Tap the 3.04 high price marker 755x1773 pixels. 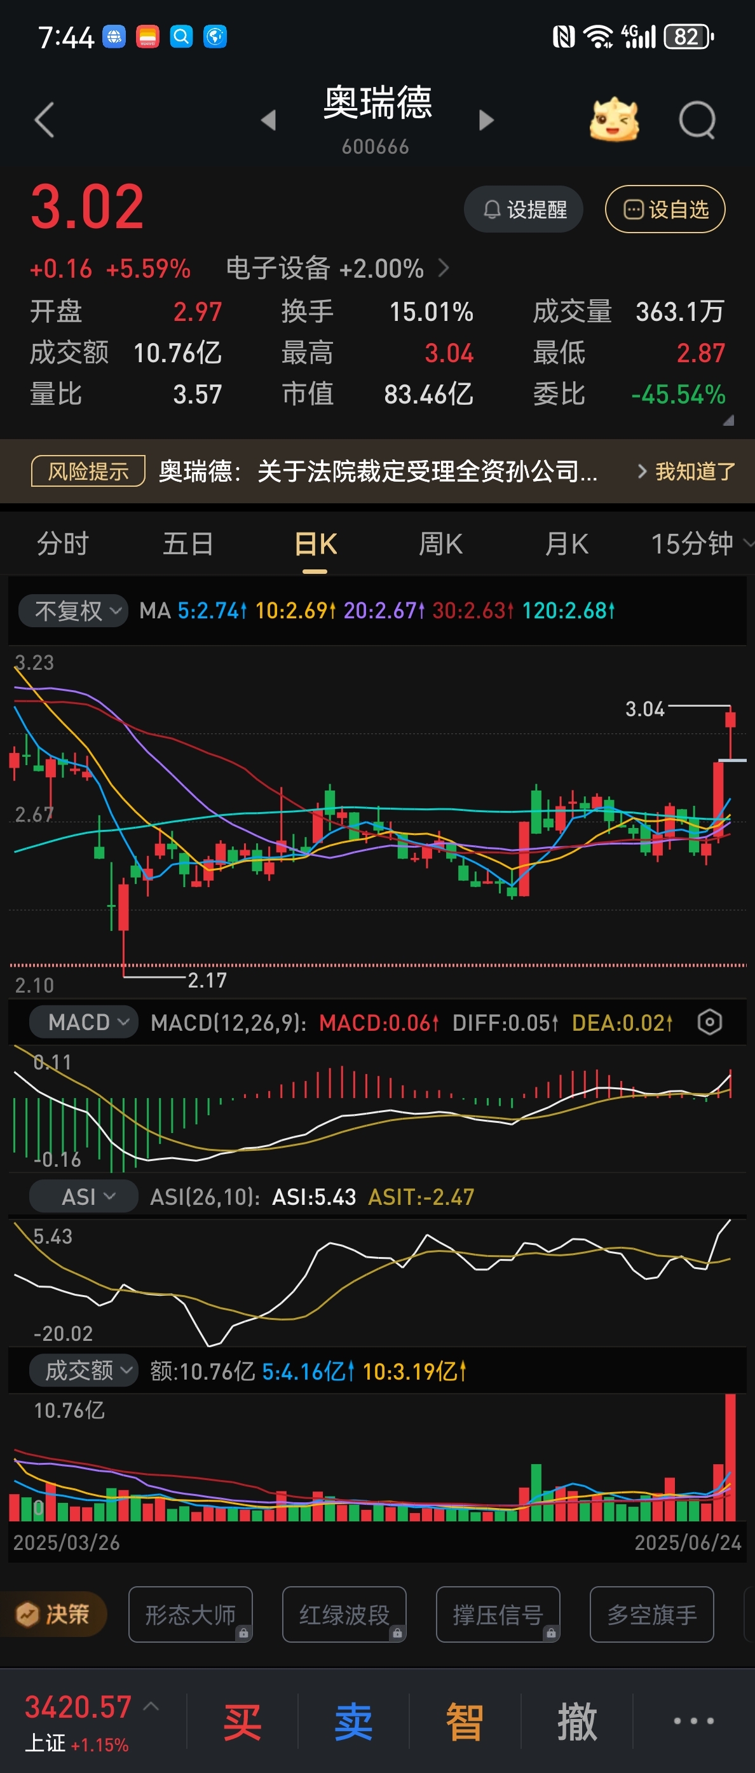tap(645, 709)
